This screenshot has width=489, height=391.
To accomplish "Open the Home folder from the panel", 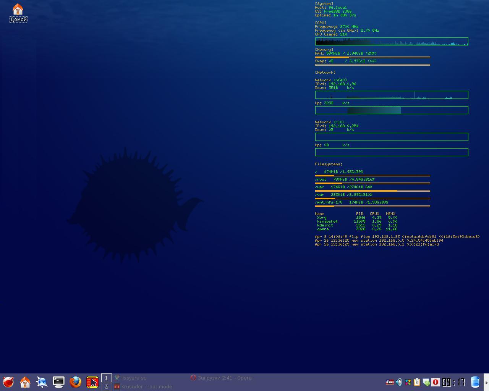I will (x=25, y=382).
